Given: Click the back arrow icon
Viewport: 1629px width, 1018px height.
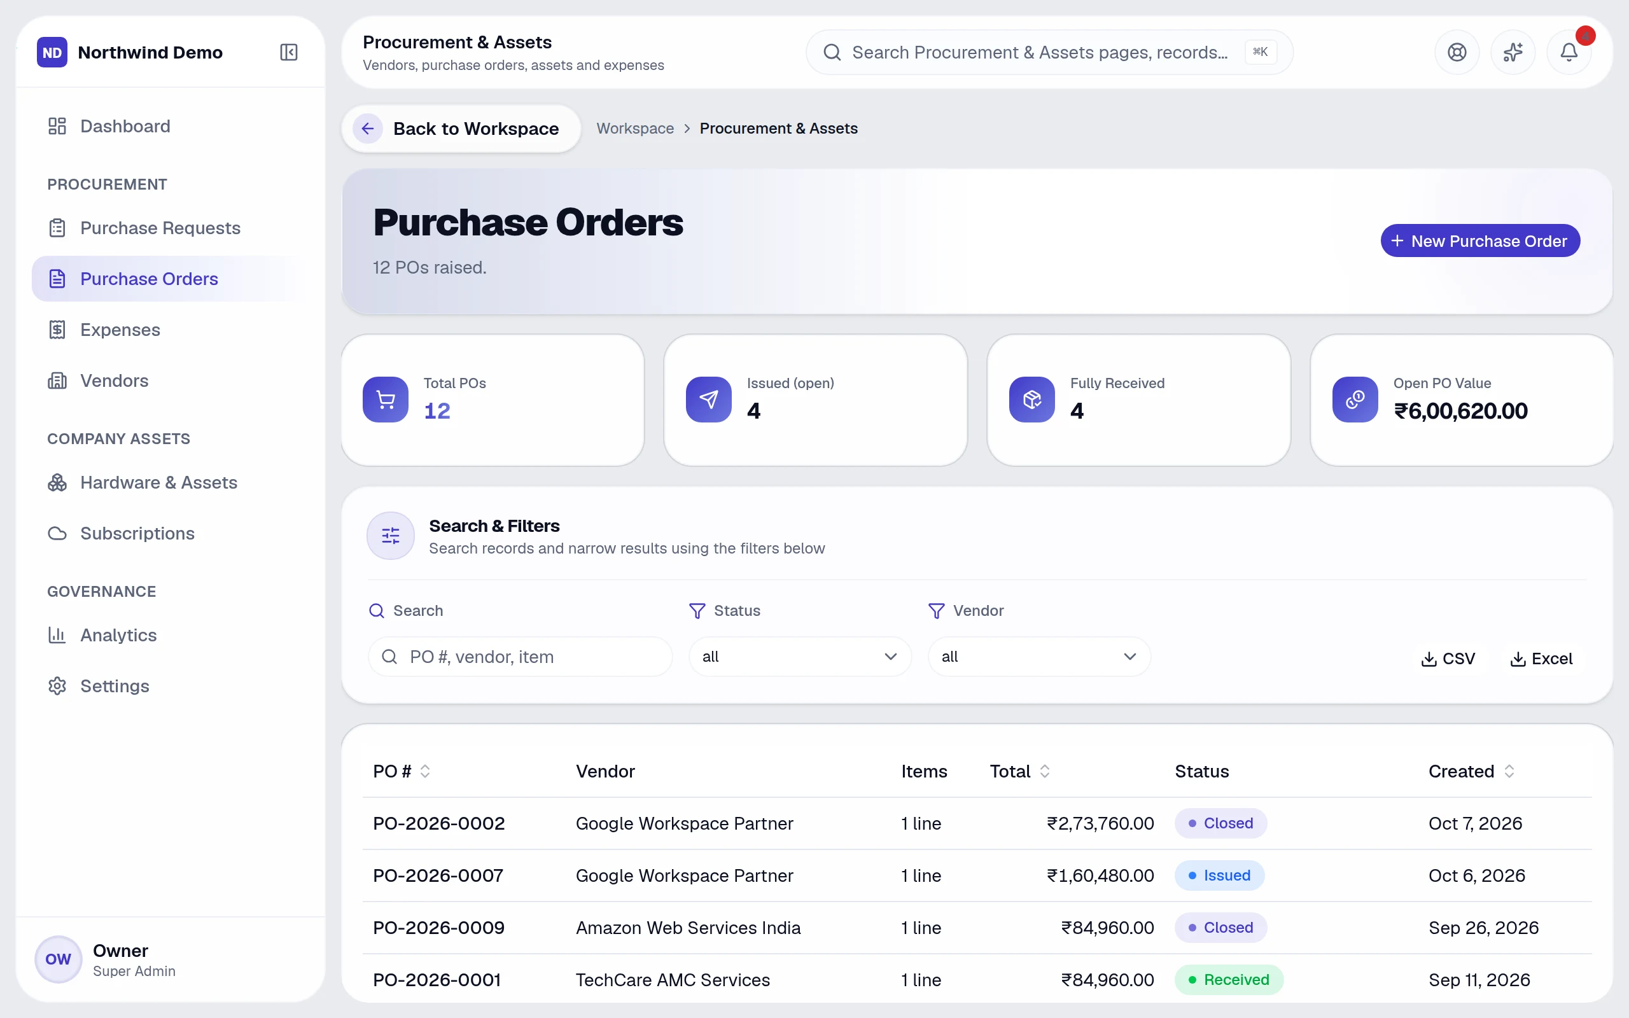Looking at the screenshot, I should pos(368,129).
